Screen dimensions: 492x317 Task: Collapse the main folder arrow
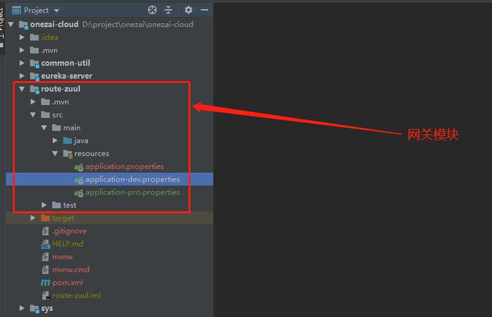coord(44,128)
